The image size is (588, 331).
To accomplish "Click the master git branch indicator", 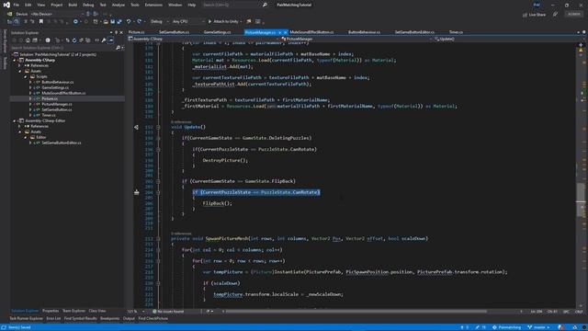I will click(538, 327).
